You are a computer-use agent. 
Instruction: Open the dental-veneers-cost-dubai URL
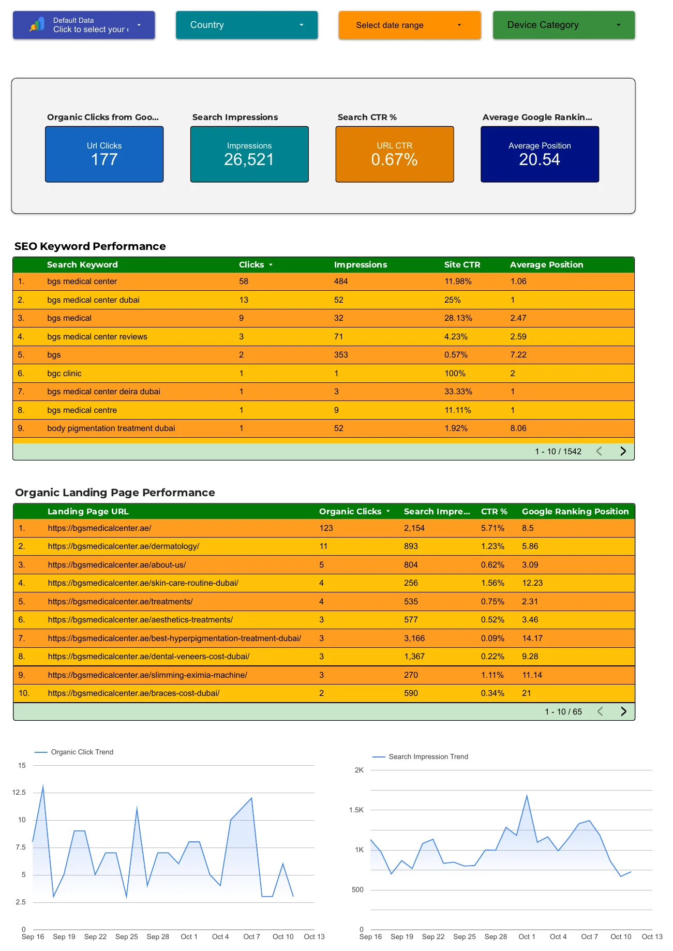point(148,657)
